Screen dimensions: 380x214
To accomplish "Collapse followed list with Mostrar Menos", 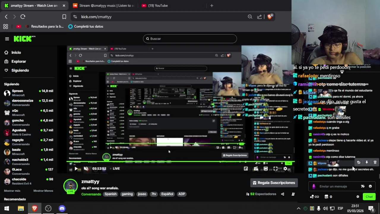I will click(43, 191).
